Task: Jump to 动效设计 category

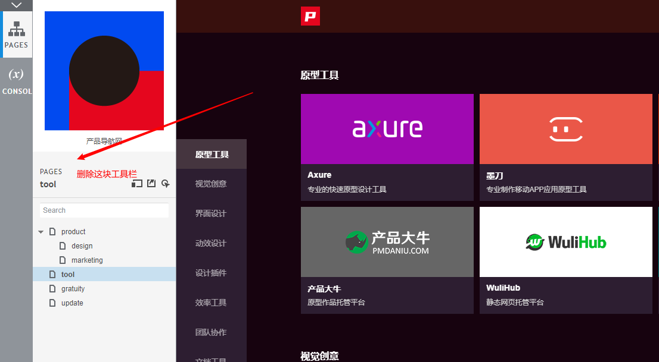Action: coord(212,243)
